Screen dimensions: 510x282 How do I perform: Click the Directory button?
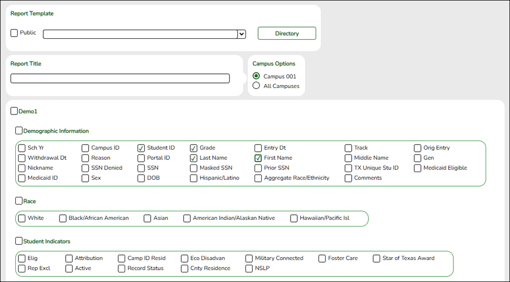287,34
